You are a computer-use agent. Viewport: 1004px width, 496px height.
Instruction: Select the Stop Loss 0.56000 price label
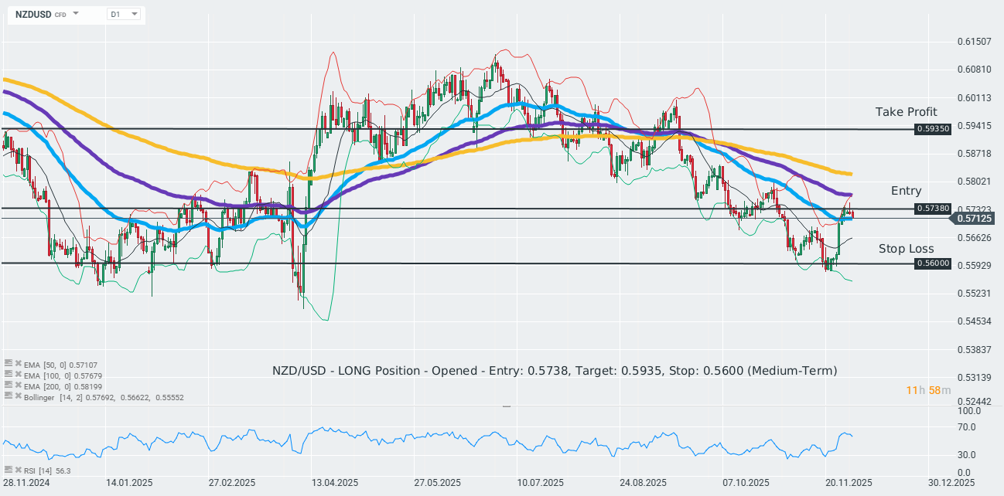tap(932, 263)
